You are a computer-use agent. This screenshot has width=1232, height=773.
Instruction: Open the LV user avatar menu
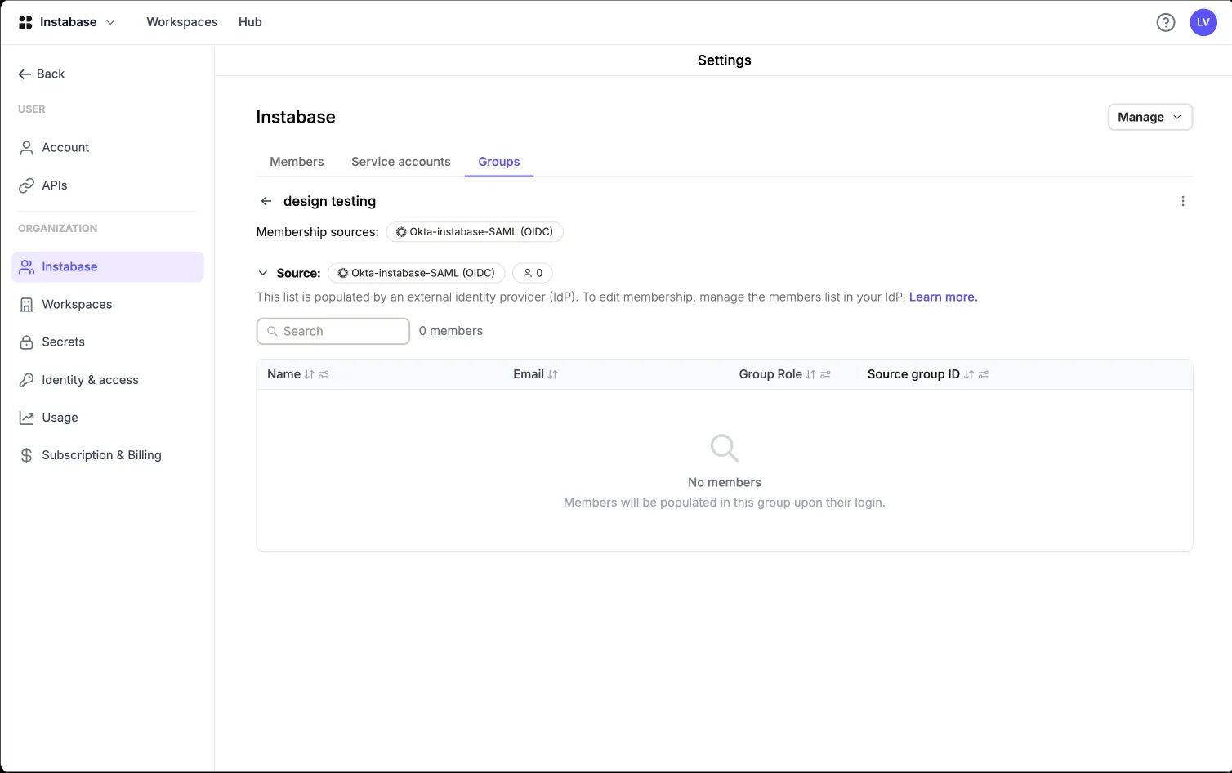[1203, 22]
